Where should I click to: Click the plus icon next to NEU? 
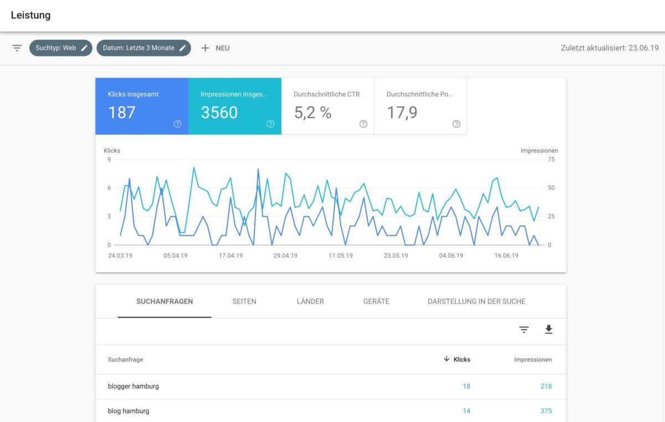pos(205,48)
